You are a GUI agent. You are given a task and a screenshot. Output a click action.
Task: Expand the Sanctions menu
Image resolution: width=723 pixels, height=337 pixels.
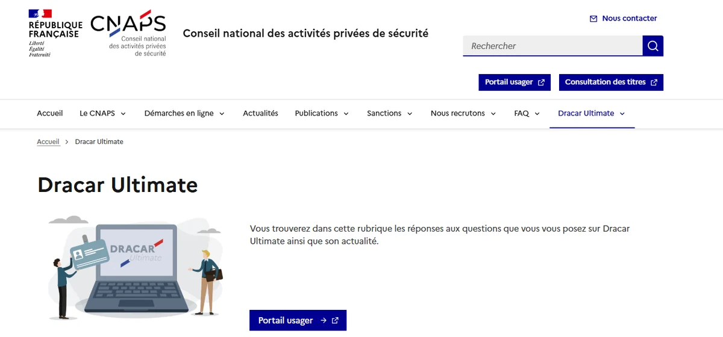390,113
